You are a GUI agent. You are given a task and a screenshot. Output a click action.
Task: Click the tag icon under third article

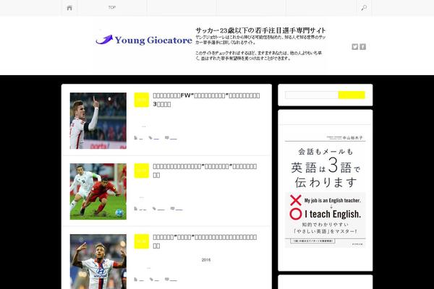coord(151,280)
